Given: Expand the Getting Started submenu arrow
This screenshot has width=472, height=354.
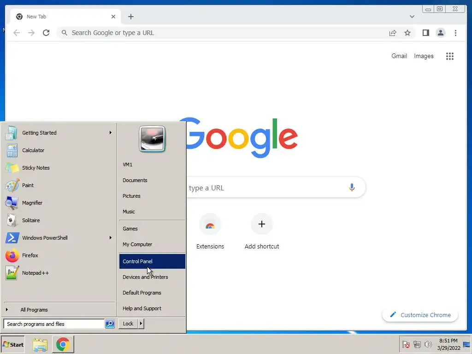Looking at the screenshot, I should [111, 133].
